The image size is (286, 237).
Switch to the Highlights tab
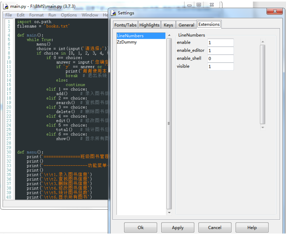click(x=149, y=25)
